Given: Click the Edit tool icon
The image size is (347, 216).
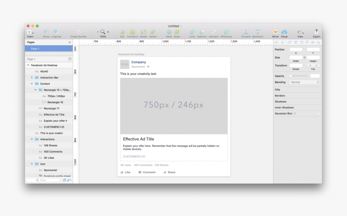Looking at the screenshot, I should point(122,32).
